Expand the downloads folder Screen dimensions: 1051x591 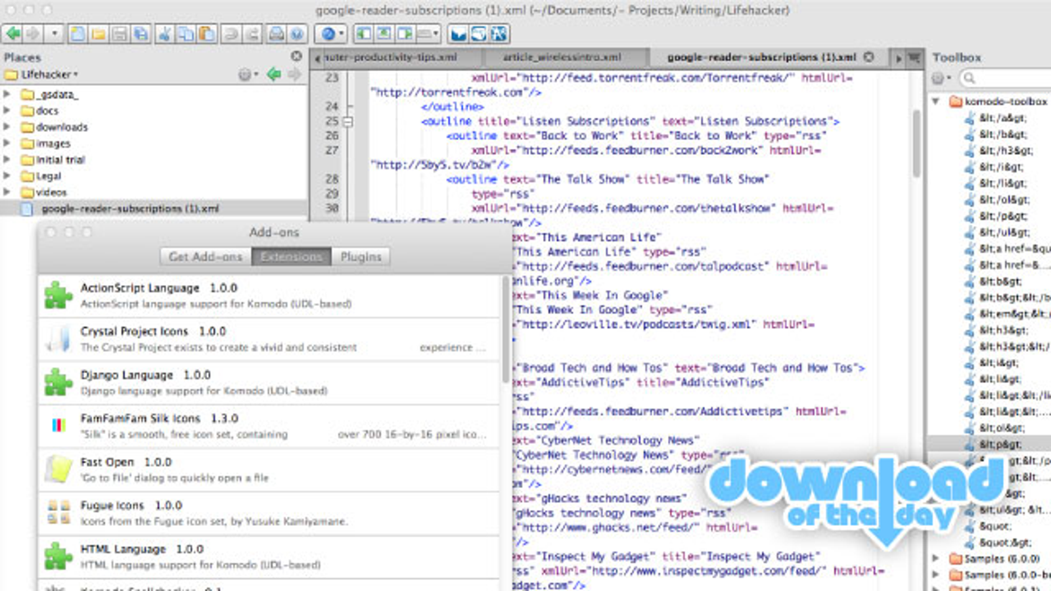click(x=7, y=127)
